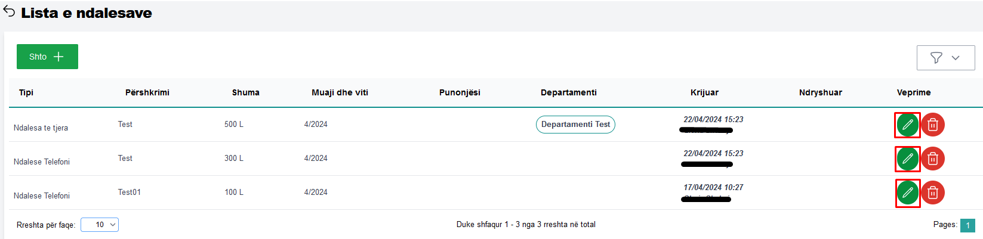Edit the Ndalese Telefoni 300 L row
The image size is (983, 239).
(x=907, y=159)
